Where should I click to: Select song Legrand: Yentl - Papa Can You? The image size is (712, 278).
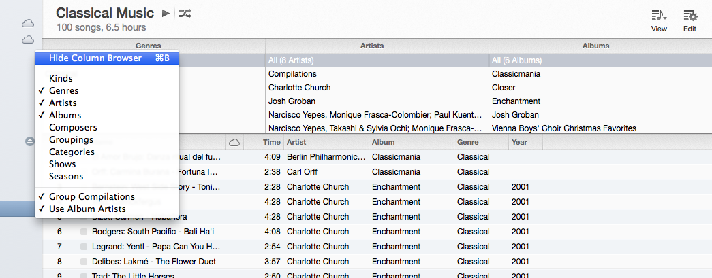156,247
